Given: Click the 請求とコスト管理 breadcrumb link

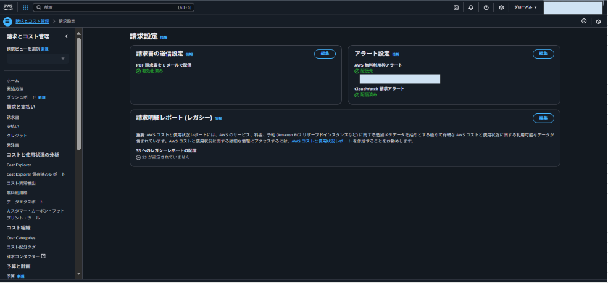Looking at the screenshot, I should 32,22.
